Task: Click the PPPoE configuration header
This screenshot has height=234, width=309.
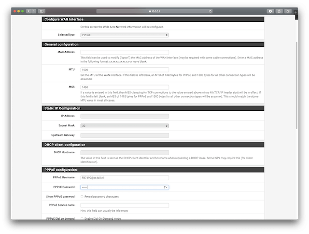Action: 153,170
